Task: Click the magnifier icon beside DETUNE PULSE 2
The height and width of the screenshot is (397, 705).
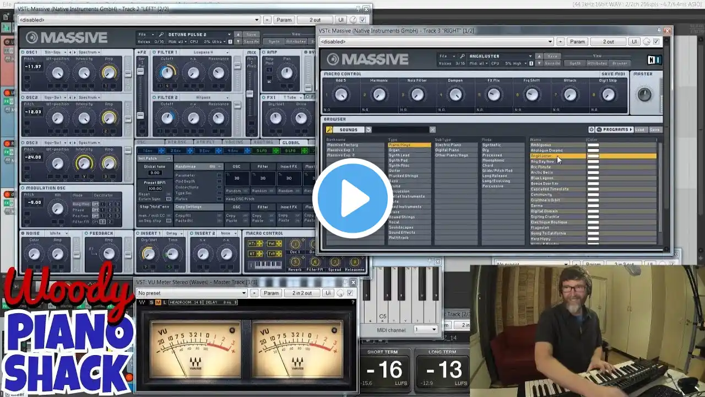Action: [161, 34]
